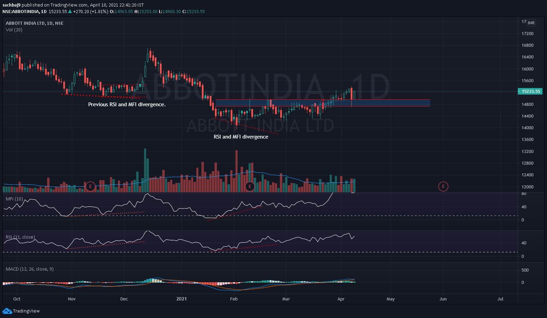
Task: Click the 16400 price axis label
Action: click(527, 57)
